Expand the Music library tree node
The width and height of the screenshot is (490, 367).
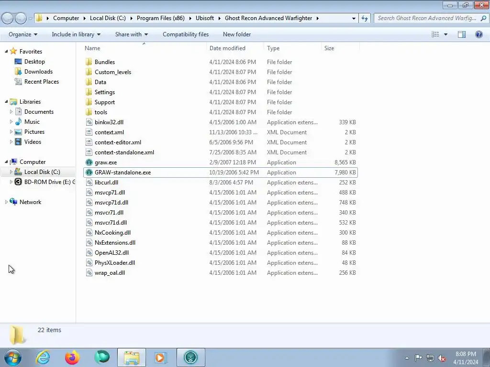tap(11, 121)
